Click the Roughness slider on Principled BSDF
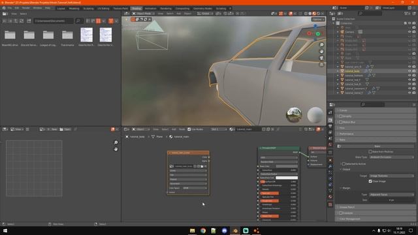The image size is (418, 235). pos(278,201)
